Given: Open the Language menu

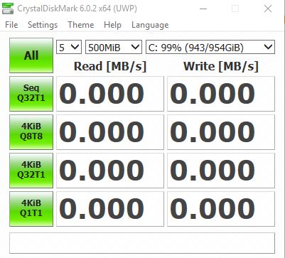Looking at the screenshot, I should click(150, 25).
